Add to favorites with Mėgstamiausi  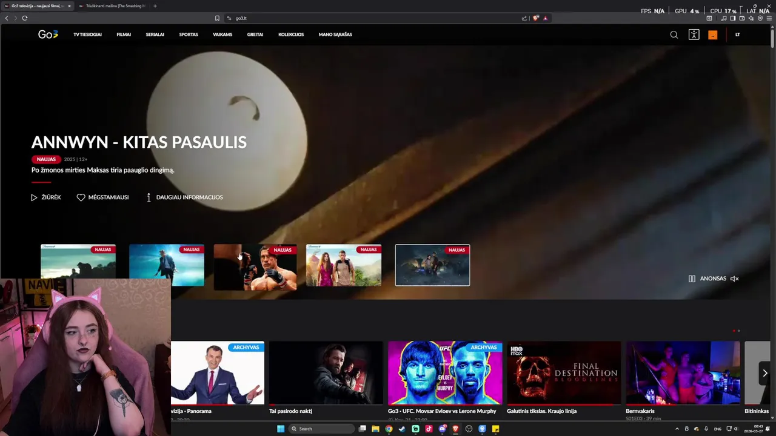point(103,197)
